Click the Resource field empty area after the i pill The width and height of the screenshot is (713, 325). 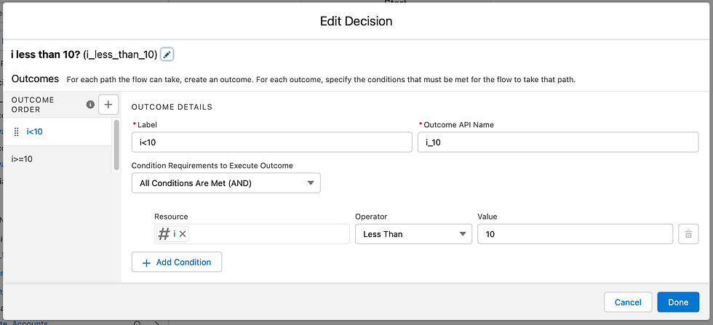pyautogui.click(x=268, y=234)
